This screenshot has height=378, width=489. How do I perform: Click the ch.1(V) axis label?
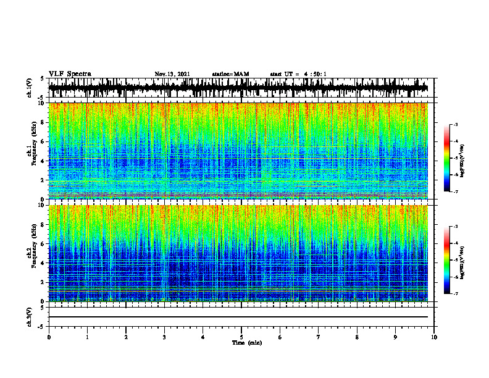tap(30, 88)
